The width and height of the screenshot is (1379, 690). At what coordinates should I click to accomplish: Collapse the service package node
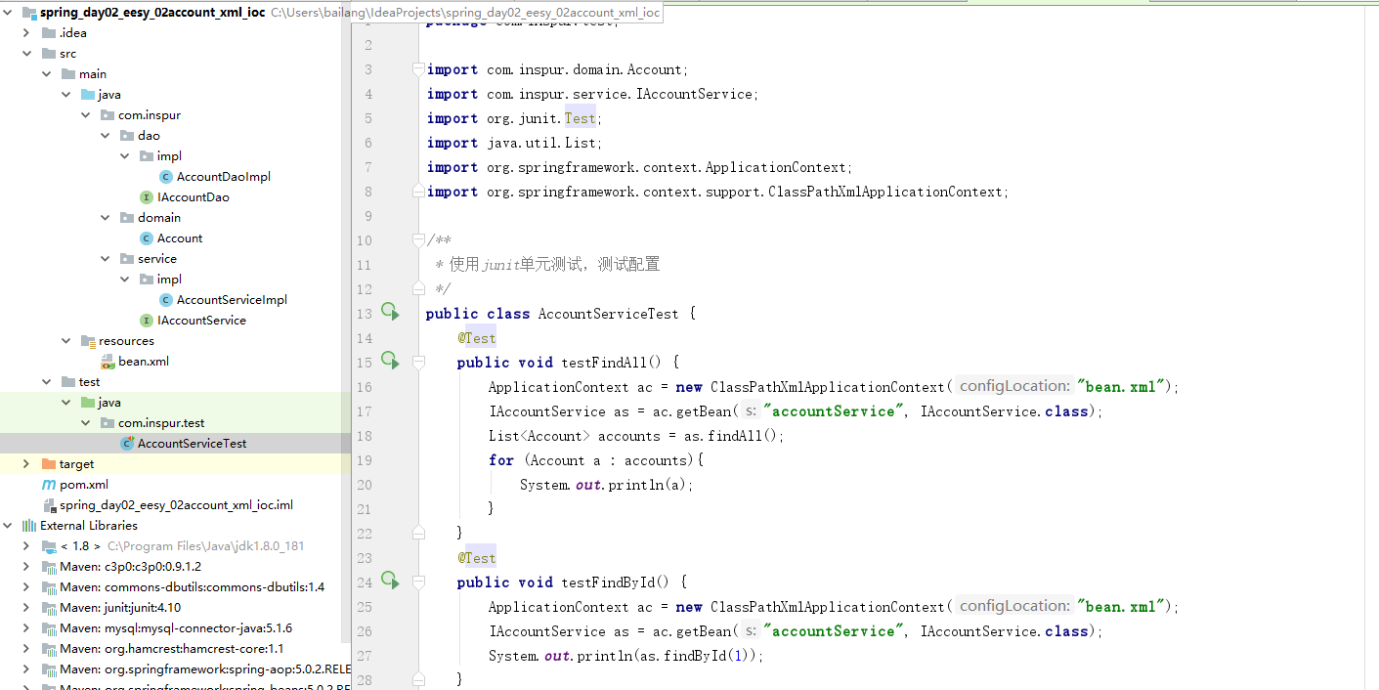coord(106,259)
